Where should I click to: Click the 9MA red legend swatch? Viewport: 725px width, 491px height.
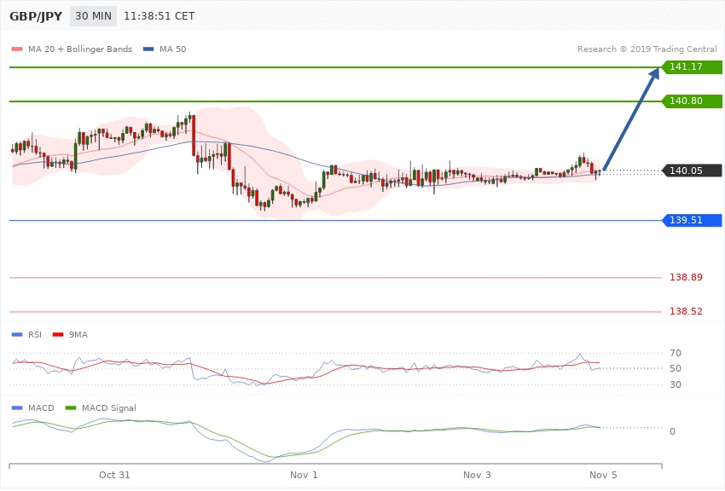(58, 334)
